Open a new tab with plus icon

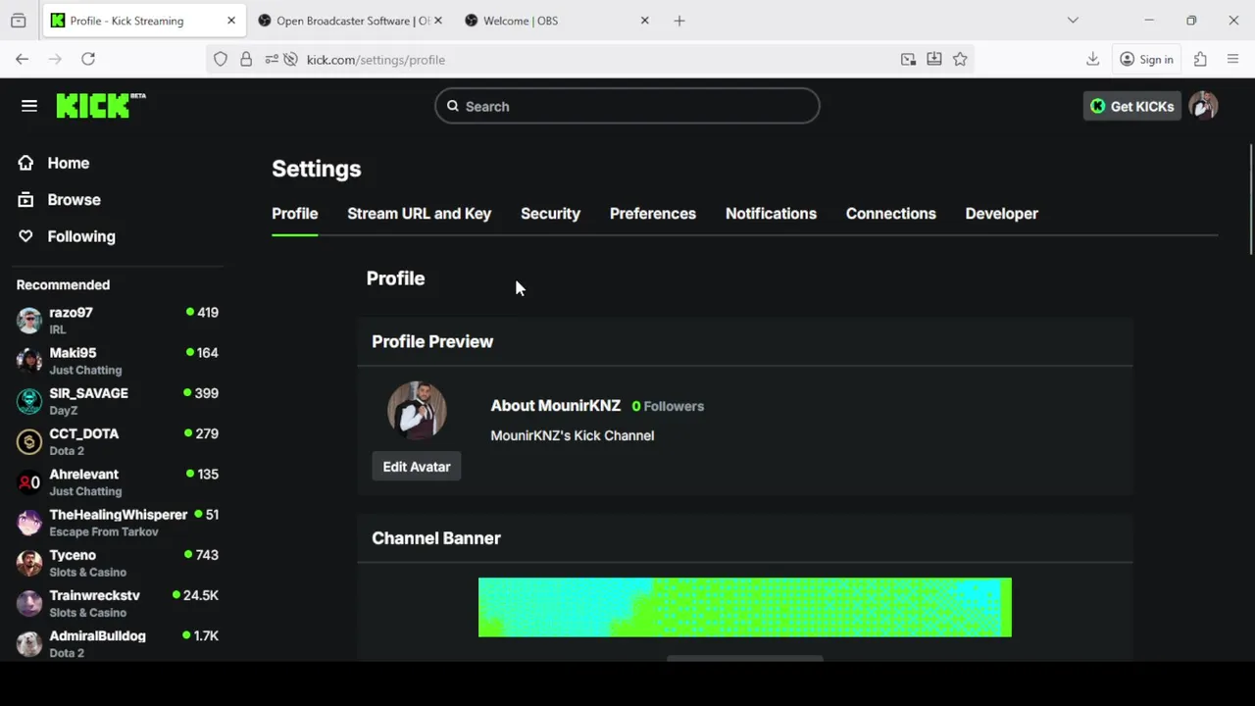coord(679,21)
